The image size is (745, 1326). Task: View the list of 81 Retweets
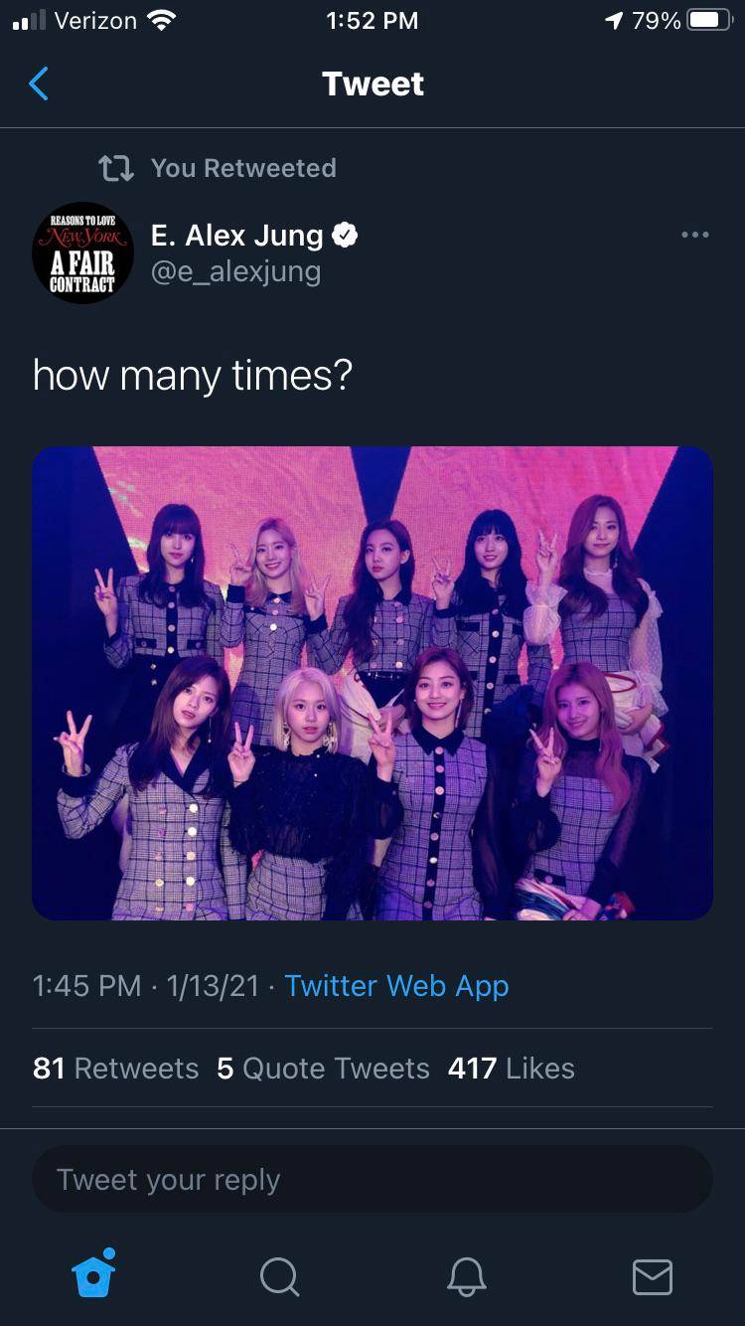coord(115,1069)
